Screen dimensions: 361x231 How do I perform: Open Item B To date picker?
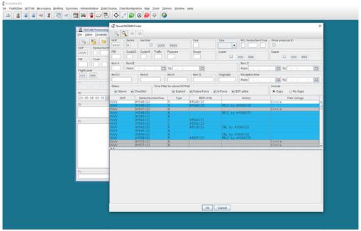point(202,68)
